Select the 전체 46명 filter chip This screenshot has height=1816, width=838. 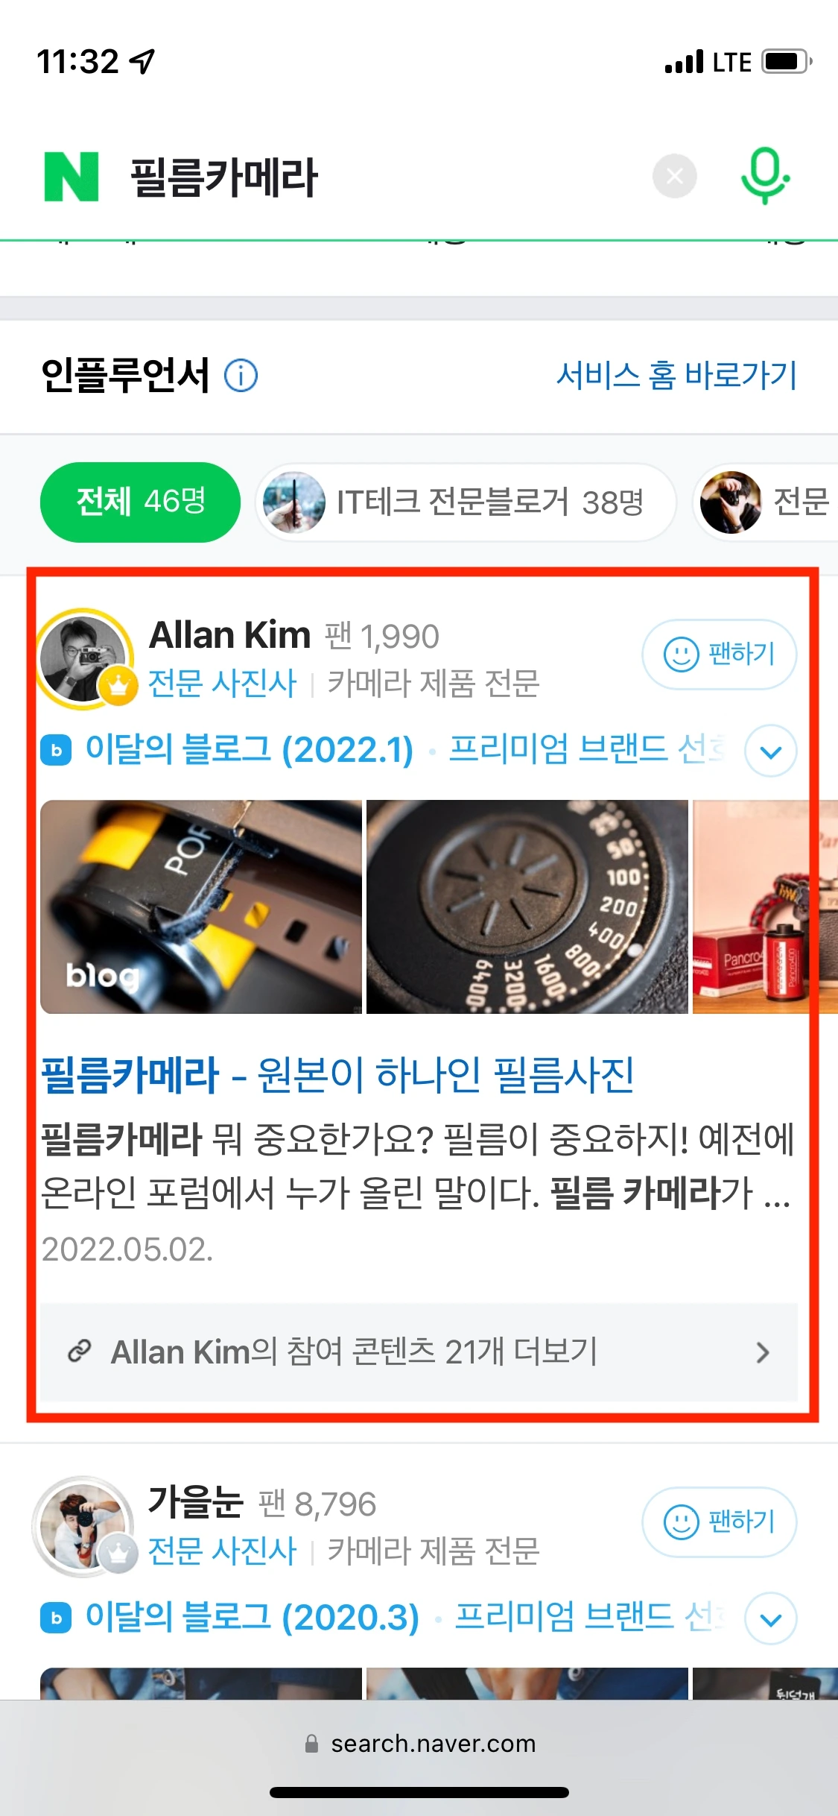tap(140, 502)
